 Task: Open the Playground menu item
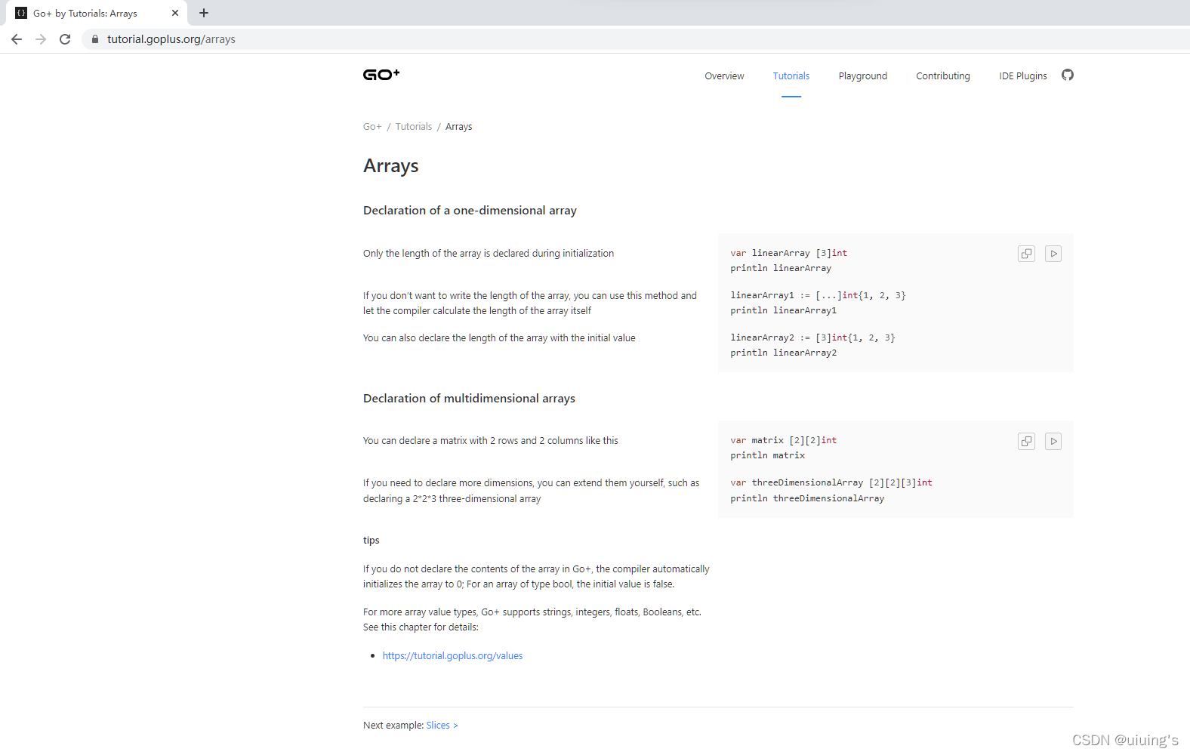[863, 76]
